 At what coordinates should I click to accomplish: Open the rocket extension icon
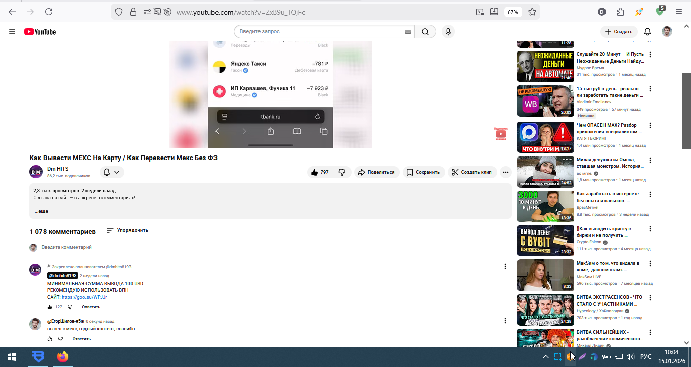[640, 12]
